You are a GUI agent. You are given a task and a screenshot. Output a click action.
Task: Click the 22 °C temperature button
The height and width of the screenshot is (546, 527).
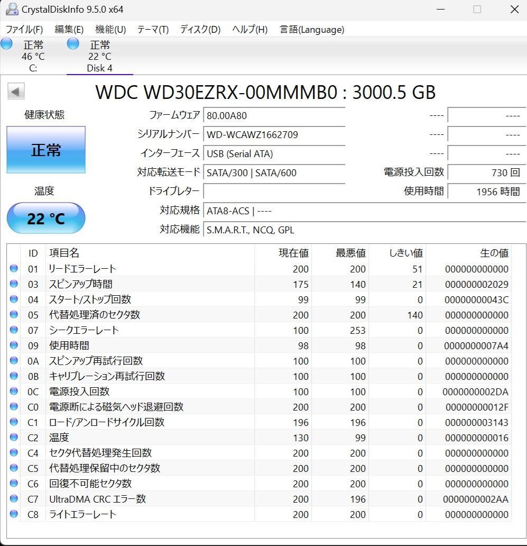pos(45,218)
